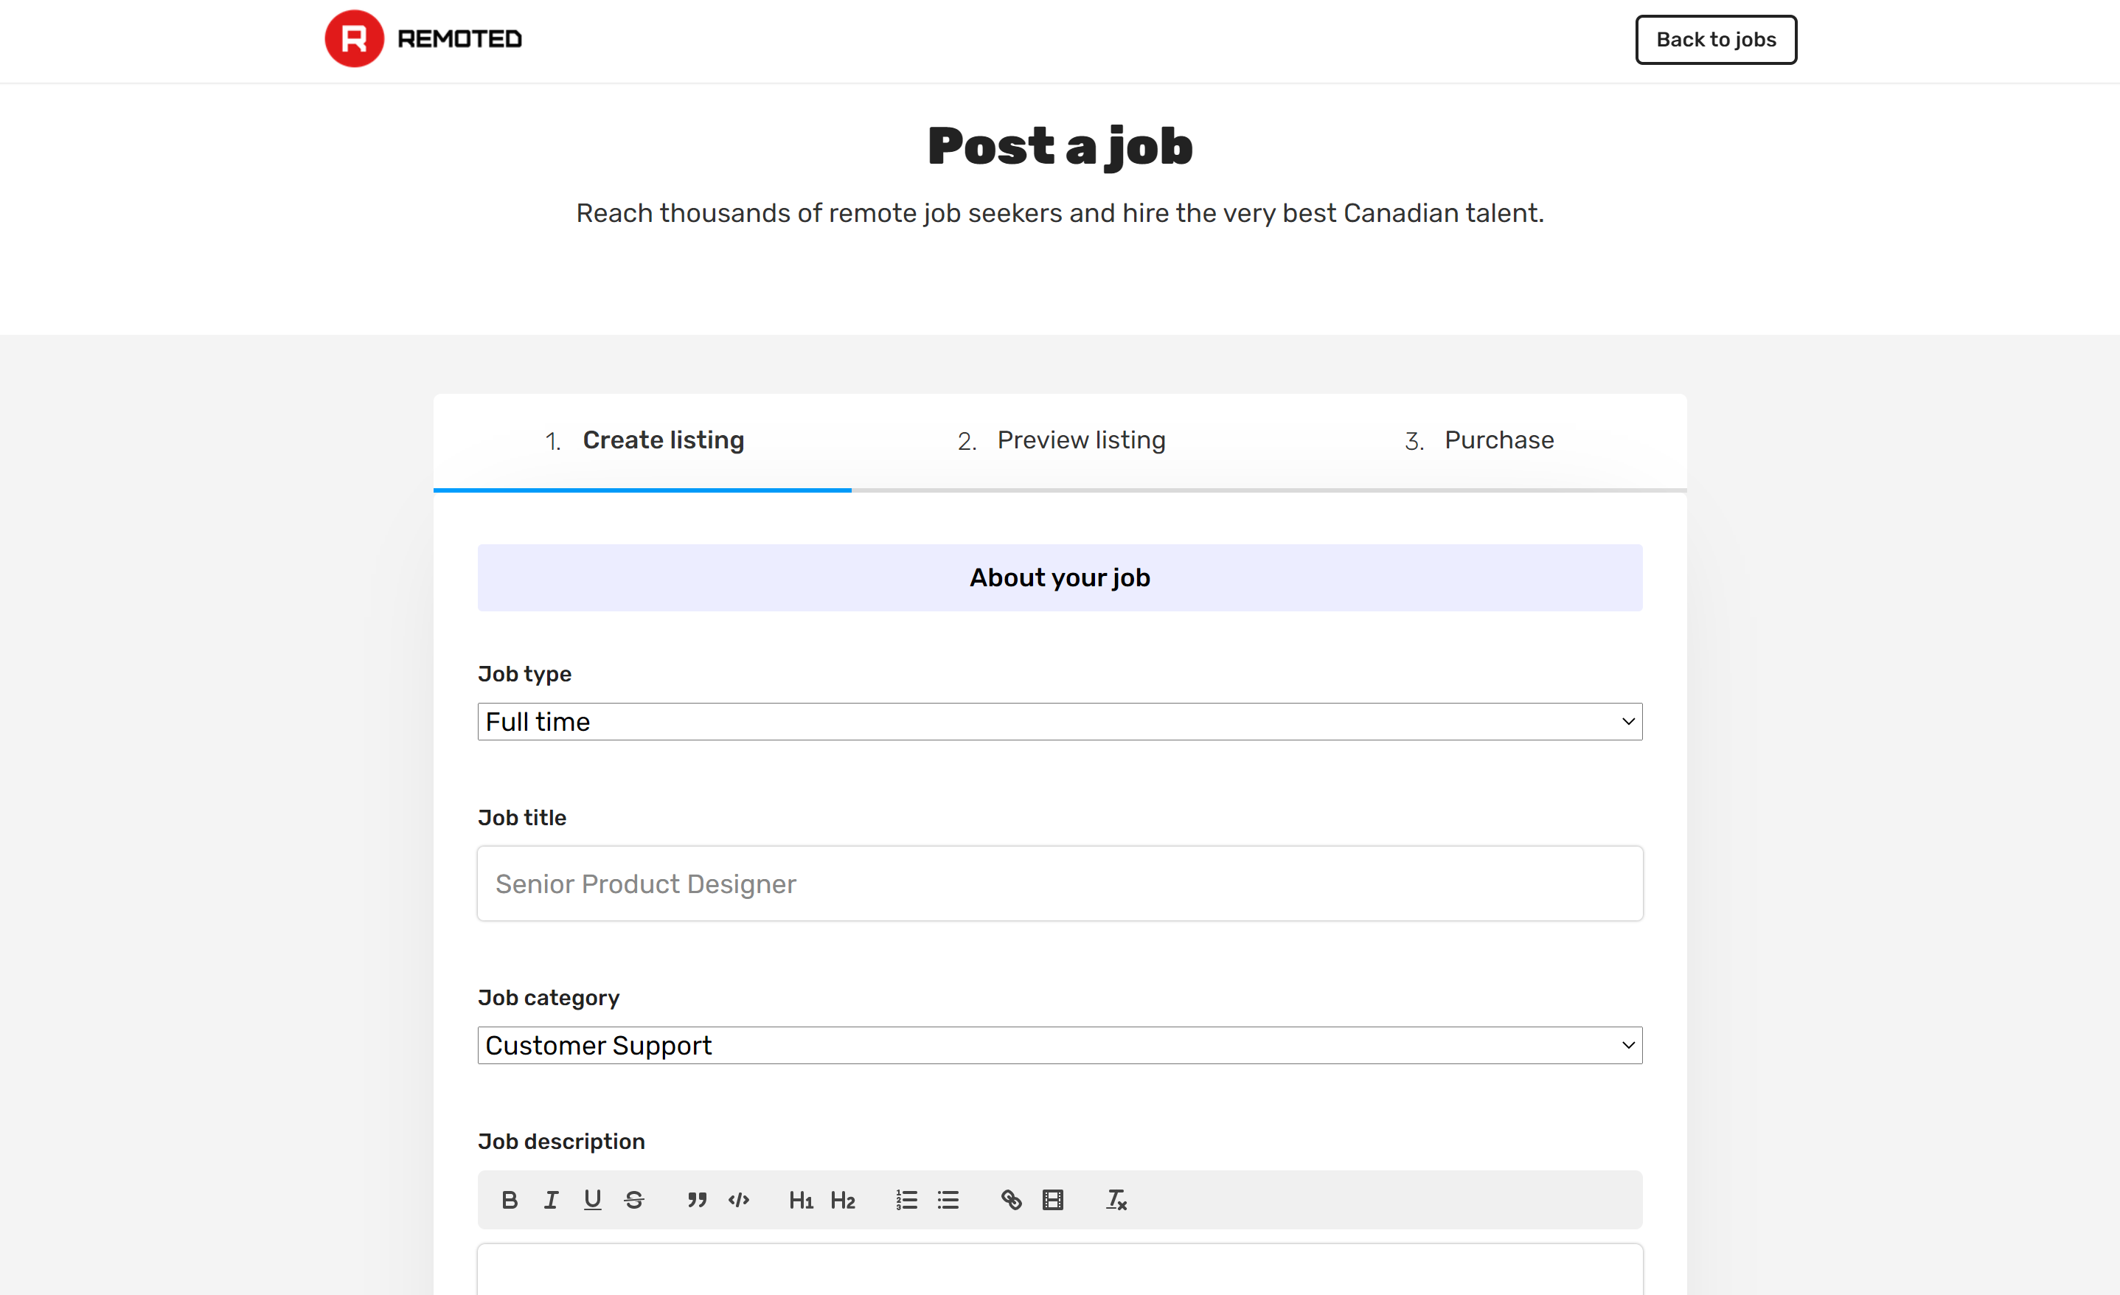Image resolution: width=2120 pixels, height=1295 pixels.
Task: Insert a hyperlink via link icon
Action: 1011,1199
